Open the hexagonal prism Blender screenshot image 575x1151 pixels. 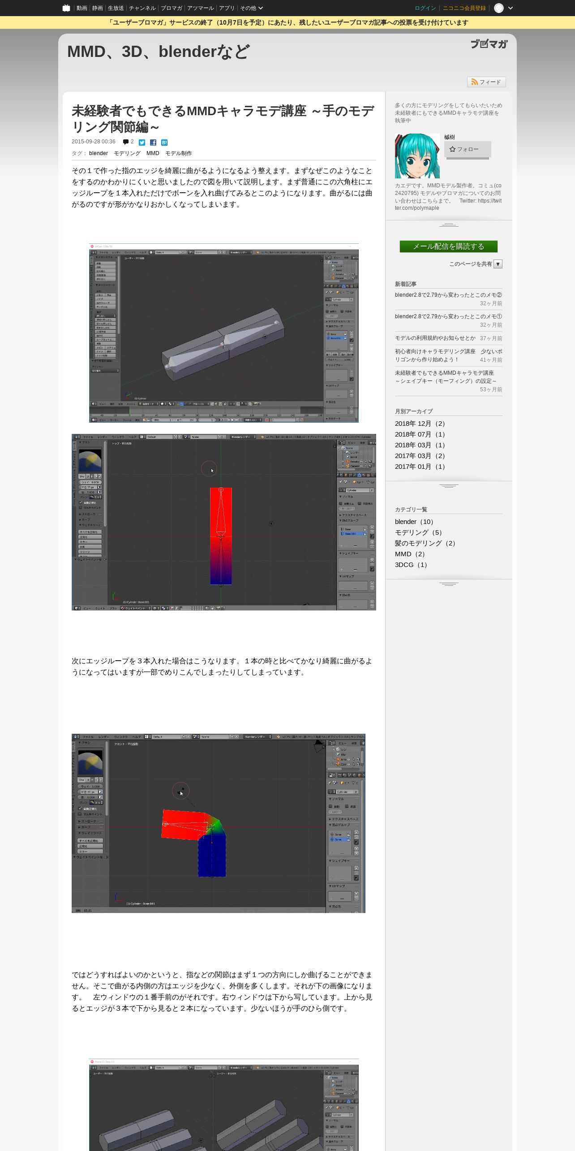tap(224, 333)
